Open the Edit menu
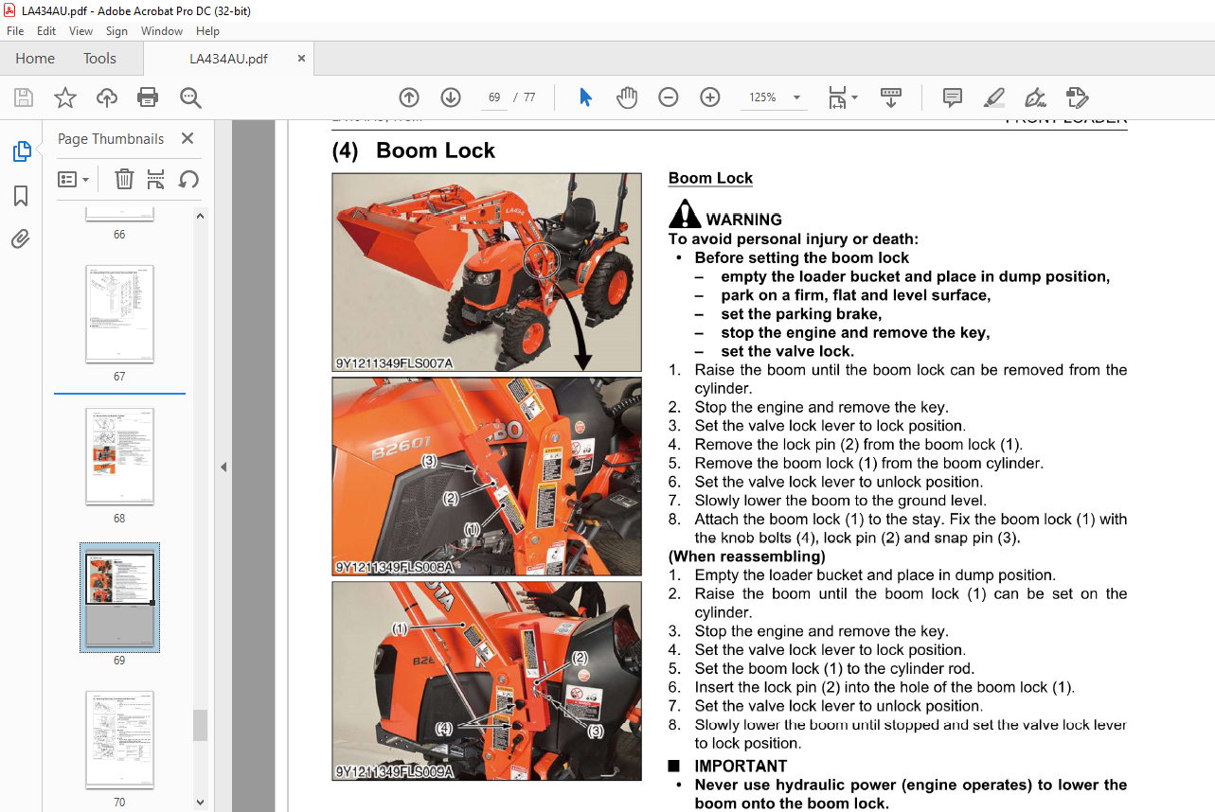This screenshot has height=812, width=1215. coord(46,31)
